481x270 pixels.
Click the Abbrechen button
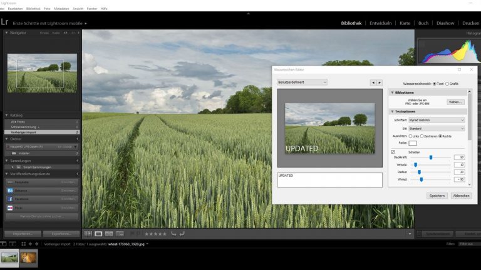pos(461,196)
